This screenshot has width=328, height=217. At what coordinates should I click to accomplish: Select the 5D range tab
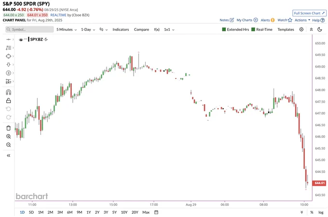pos(31,212)
